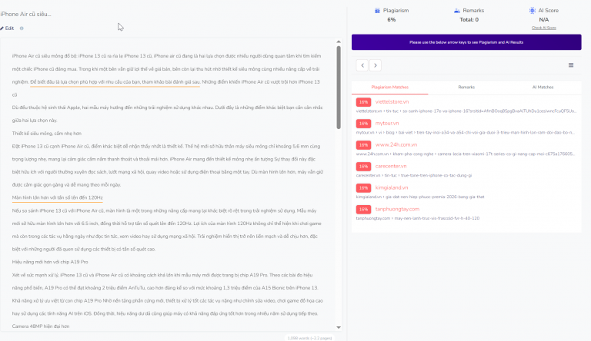The height and width of the screenshot is (341, 591).
Task: Click the info icon beside Edit
Action: point(22,28)
